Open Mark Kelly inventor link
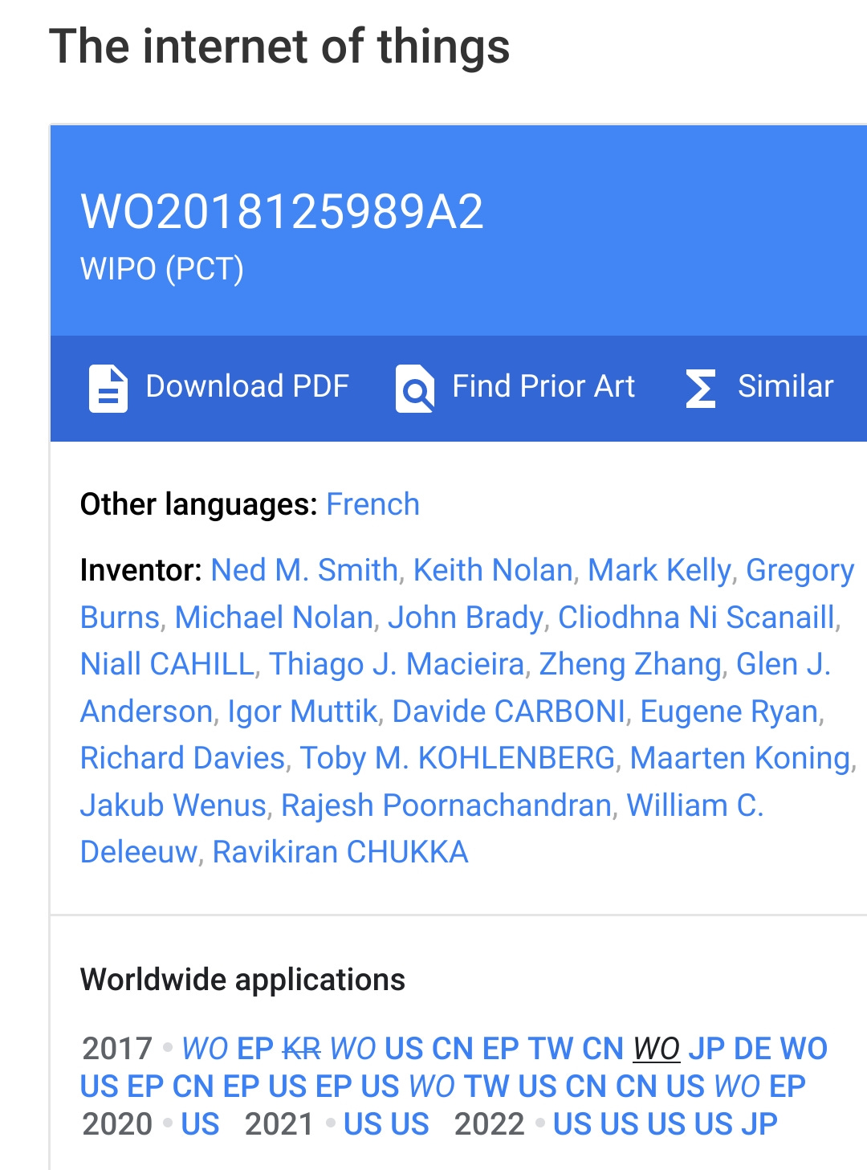 point(660,570)
